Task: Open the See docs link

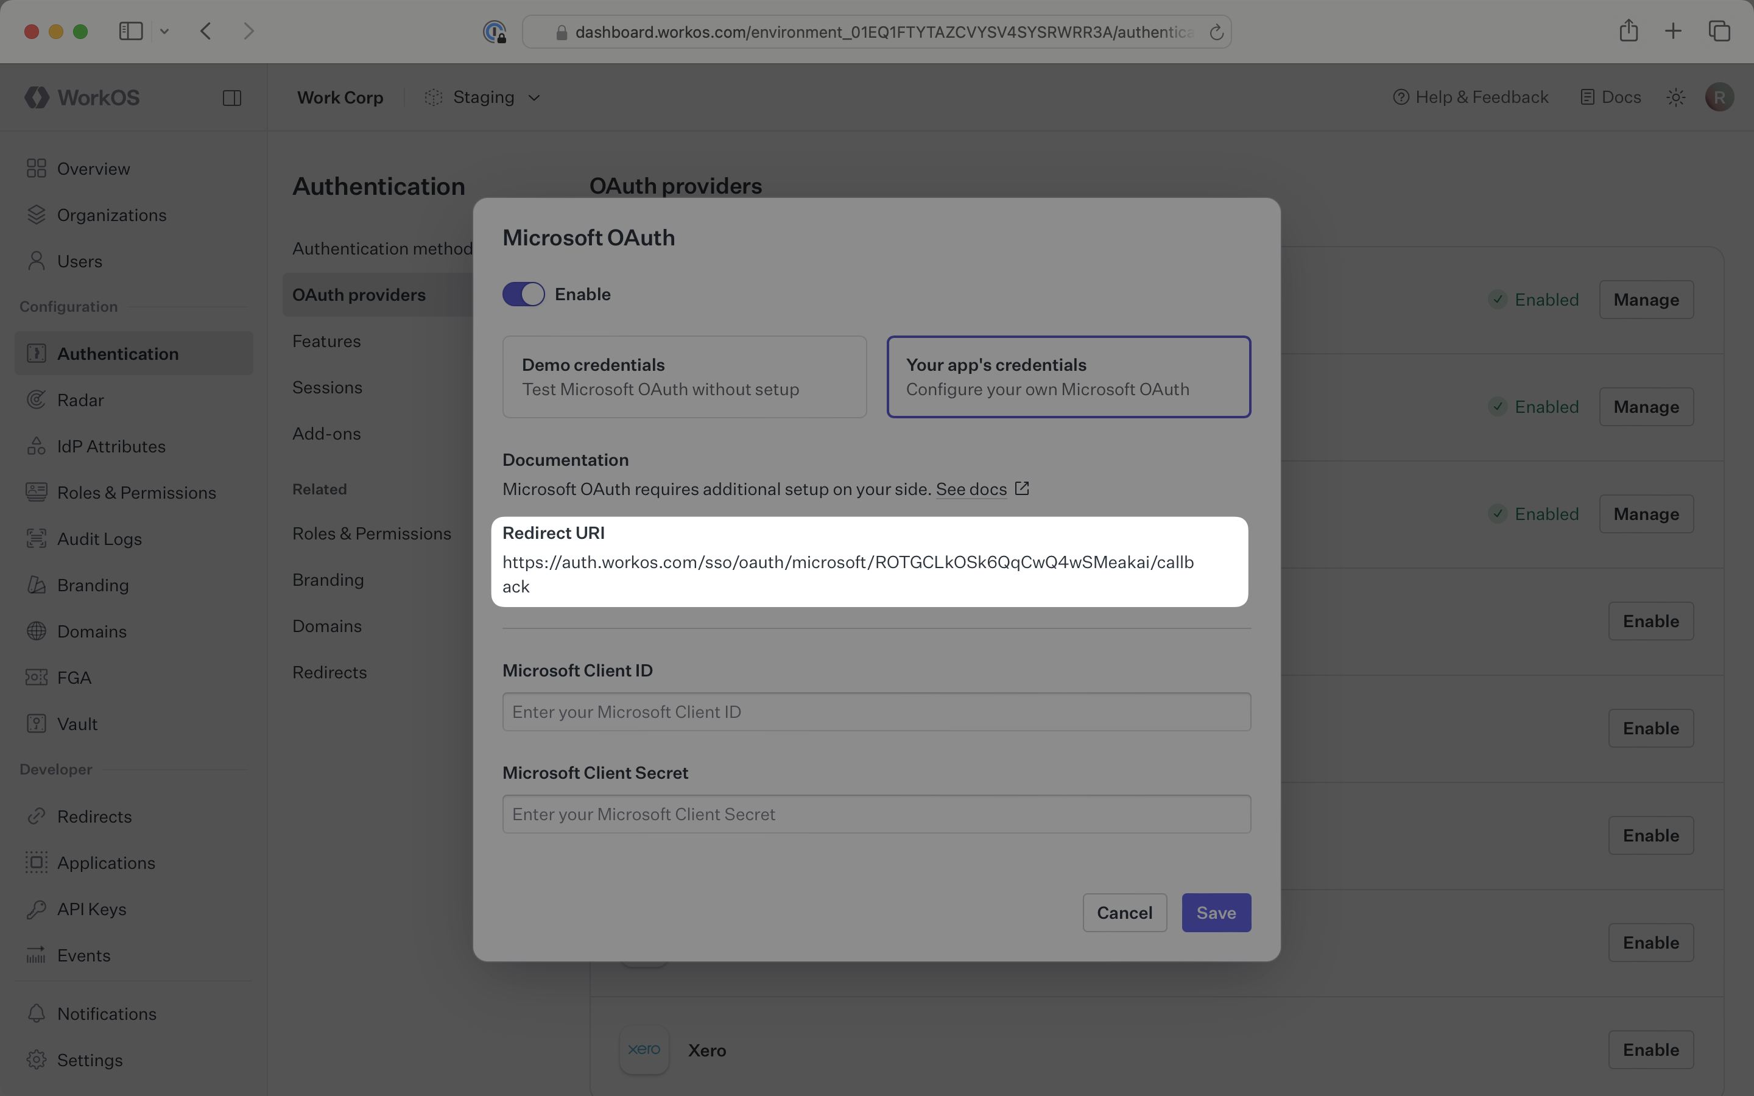Action: (x=971, y=490)
